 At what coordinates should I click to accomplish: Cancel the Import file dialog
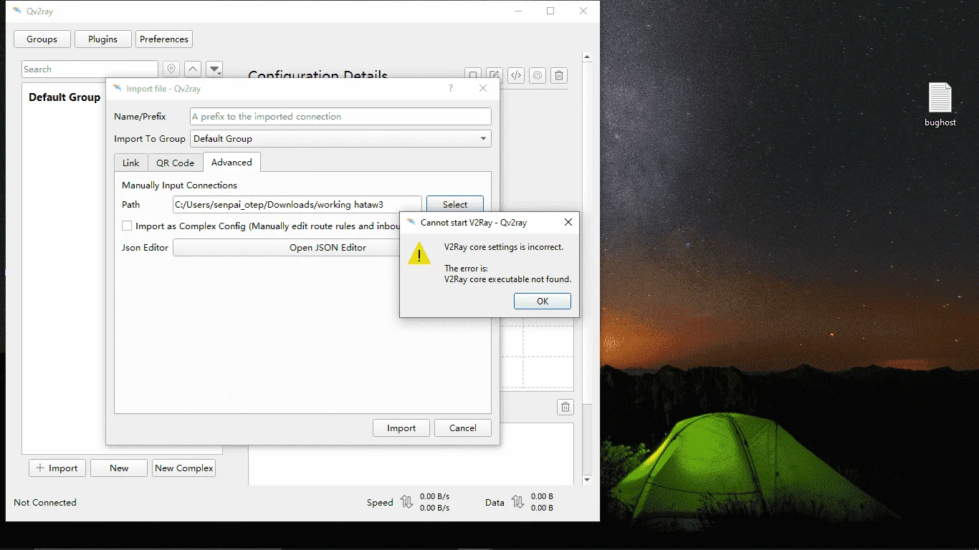click(x=463, y=428)
